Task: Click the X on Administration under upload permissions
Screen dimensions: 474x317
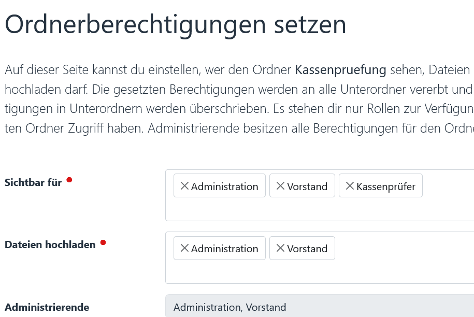Action: tap(185, 248)
